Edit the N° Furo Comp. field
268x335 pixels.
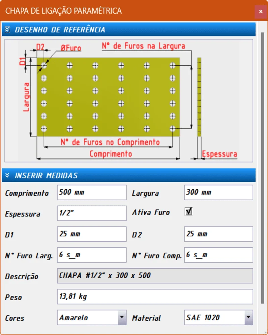pos(218,255)
